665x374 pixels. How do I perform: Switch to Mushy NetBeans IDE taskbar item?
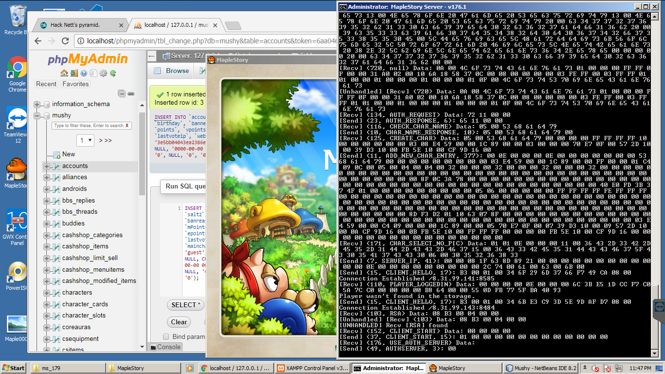(540, 368)
